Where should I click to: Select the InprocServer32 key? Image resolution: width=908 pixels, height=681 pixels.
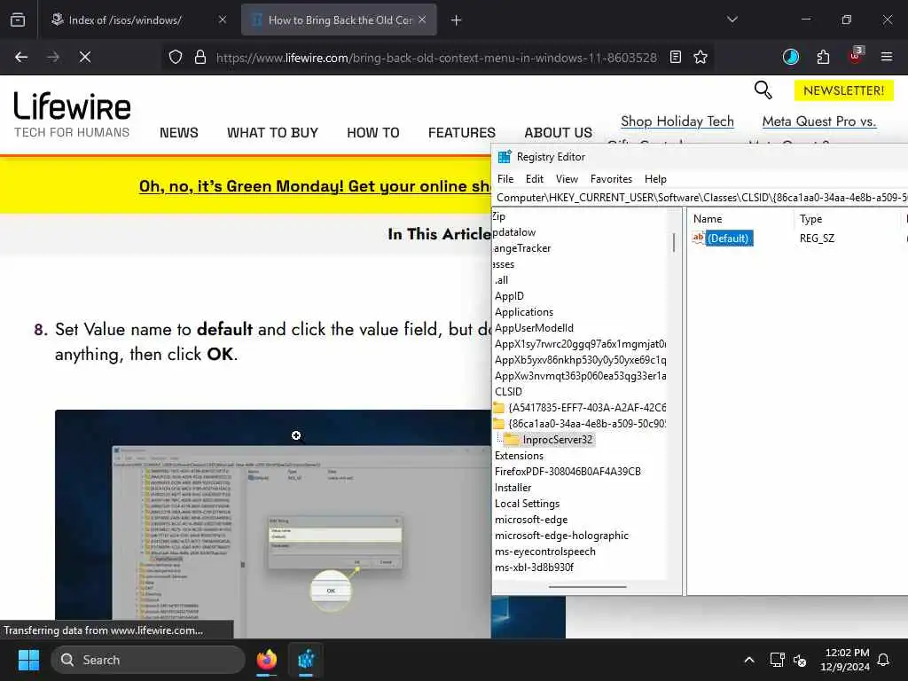click(x=557, y=440)
